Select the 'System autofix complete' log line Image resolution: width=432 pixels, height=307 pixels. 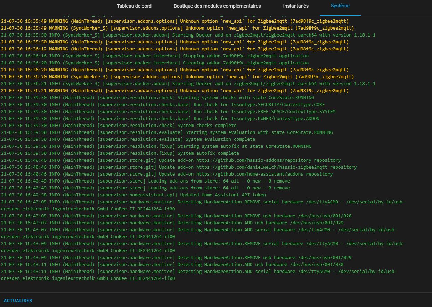coord(208,153)
